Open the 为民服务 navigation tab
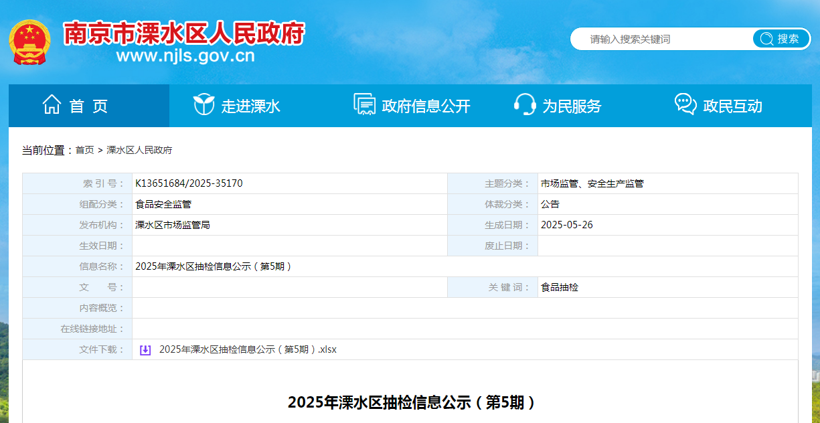 click(571, 106)
